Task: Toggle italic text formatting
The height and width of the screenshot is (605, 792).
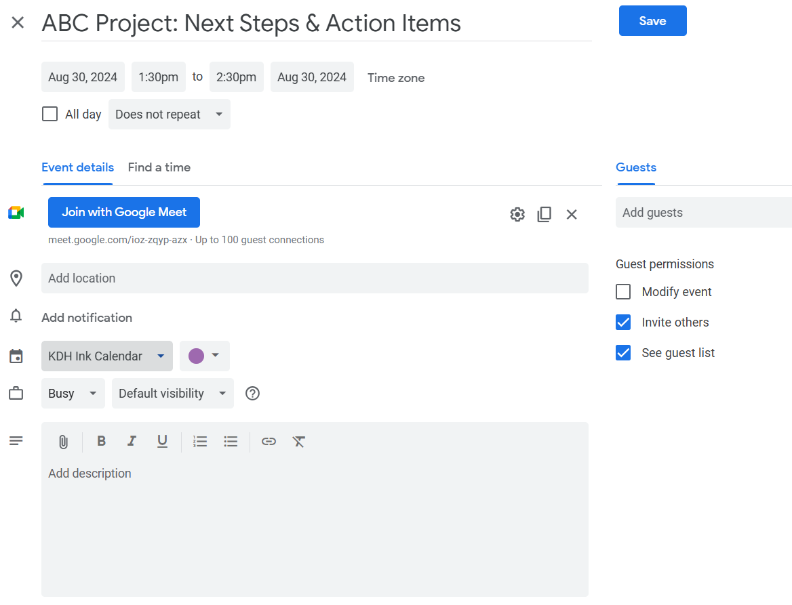Action: click(132, 442)
